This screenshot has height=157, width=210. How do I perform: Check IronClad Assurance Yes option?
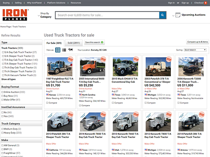click(x=3, y=116)
